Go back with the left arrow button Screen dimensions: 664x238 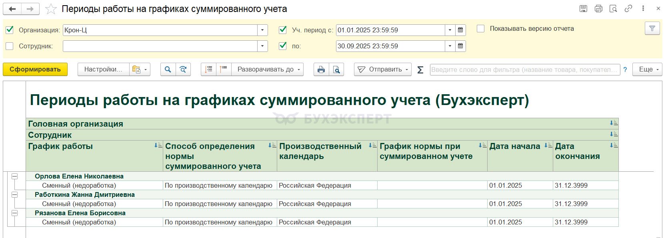click(x=12, y=9)
